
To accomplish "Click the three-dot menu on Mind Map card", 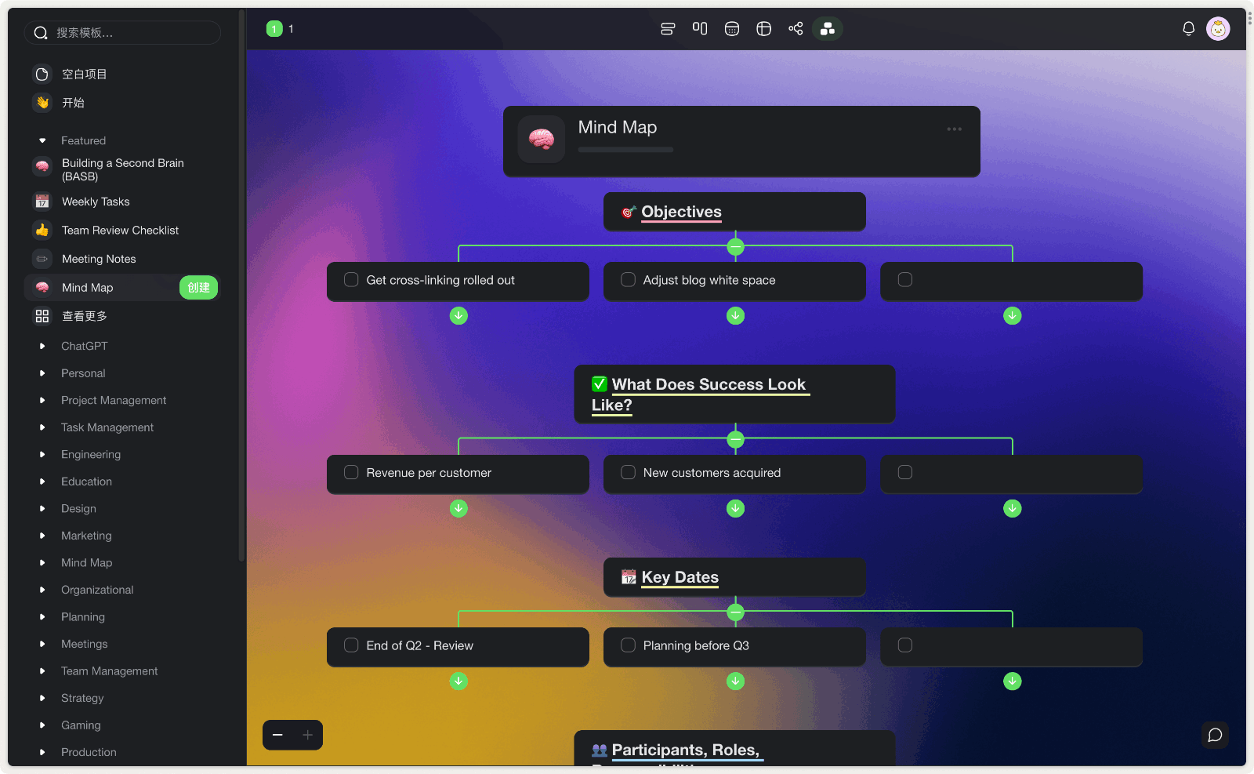I will [x=954, y=129].
